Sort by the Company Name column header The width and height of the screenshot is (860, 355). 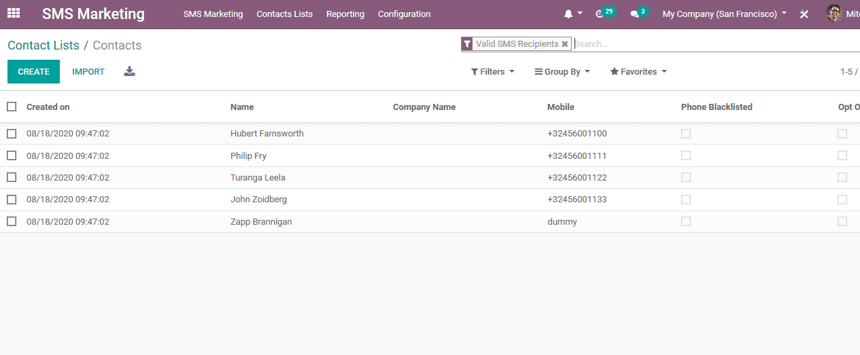click(x=424, y=107)
